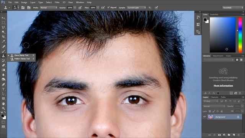Open the Sample dropdown Current Layer

(136, 8)
